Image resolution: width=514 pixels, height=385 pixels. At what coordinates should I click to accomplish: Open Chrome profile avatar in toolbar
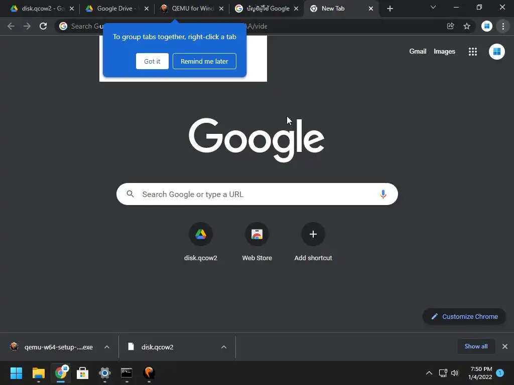487,26
